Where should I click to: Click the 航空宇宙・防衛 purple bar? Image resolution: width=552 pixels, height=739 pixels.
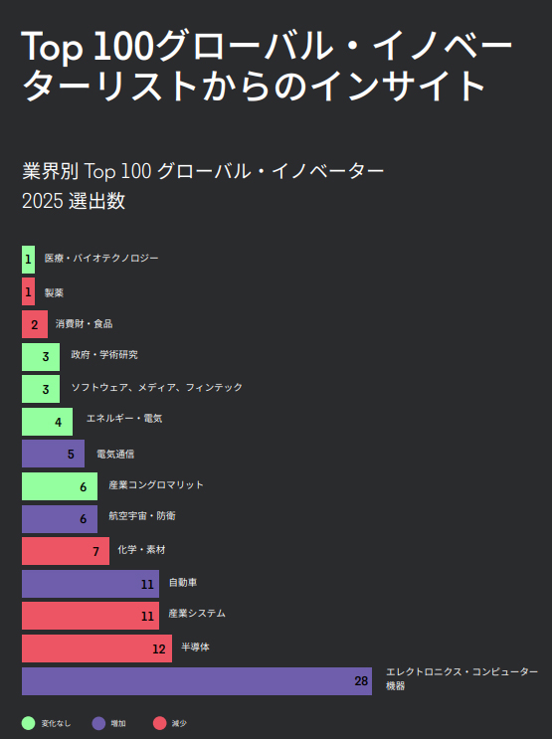pyautogui.click(x=60, y=519)
